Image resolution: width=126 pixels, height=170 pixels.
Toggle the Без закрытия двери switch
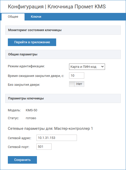click(x=77, y=84)
